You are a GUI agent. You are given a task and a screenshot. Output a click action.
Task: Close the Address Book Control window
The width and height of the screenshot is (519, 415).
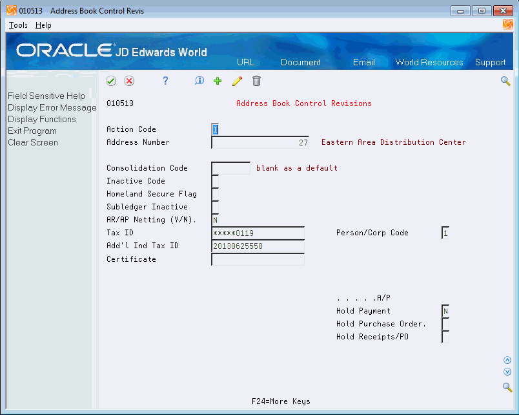(503, 11)
